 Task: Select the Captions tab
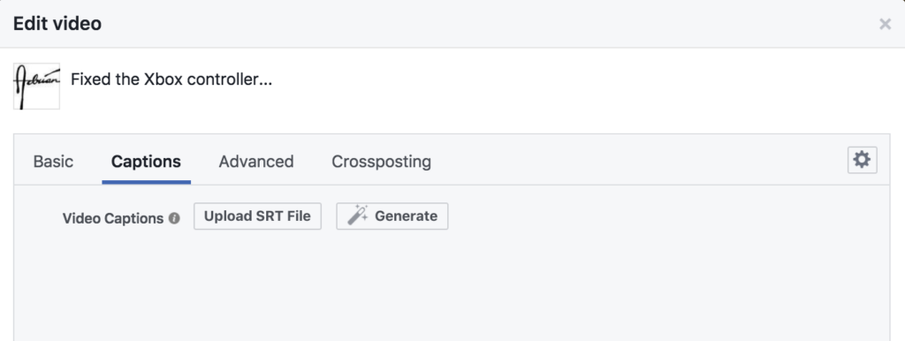point(146,162)
